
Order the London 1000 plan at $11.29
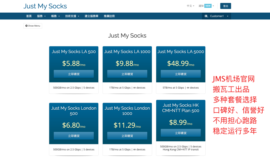click(127, 136)
